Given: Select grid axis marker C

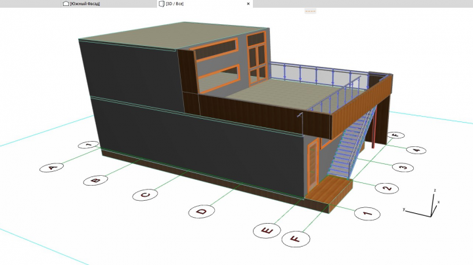Looking at the screenshot, I should tap(145, 195).
